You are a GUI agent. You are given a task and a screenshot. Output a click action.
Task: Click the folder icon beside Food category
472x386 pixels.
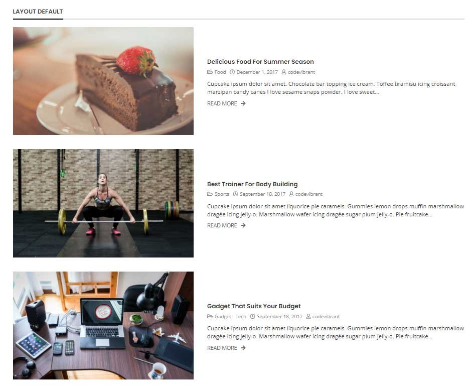click(x=210, y=72)
